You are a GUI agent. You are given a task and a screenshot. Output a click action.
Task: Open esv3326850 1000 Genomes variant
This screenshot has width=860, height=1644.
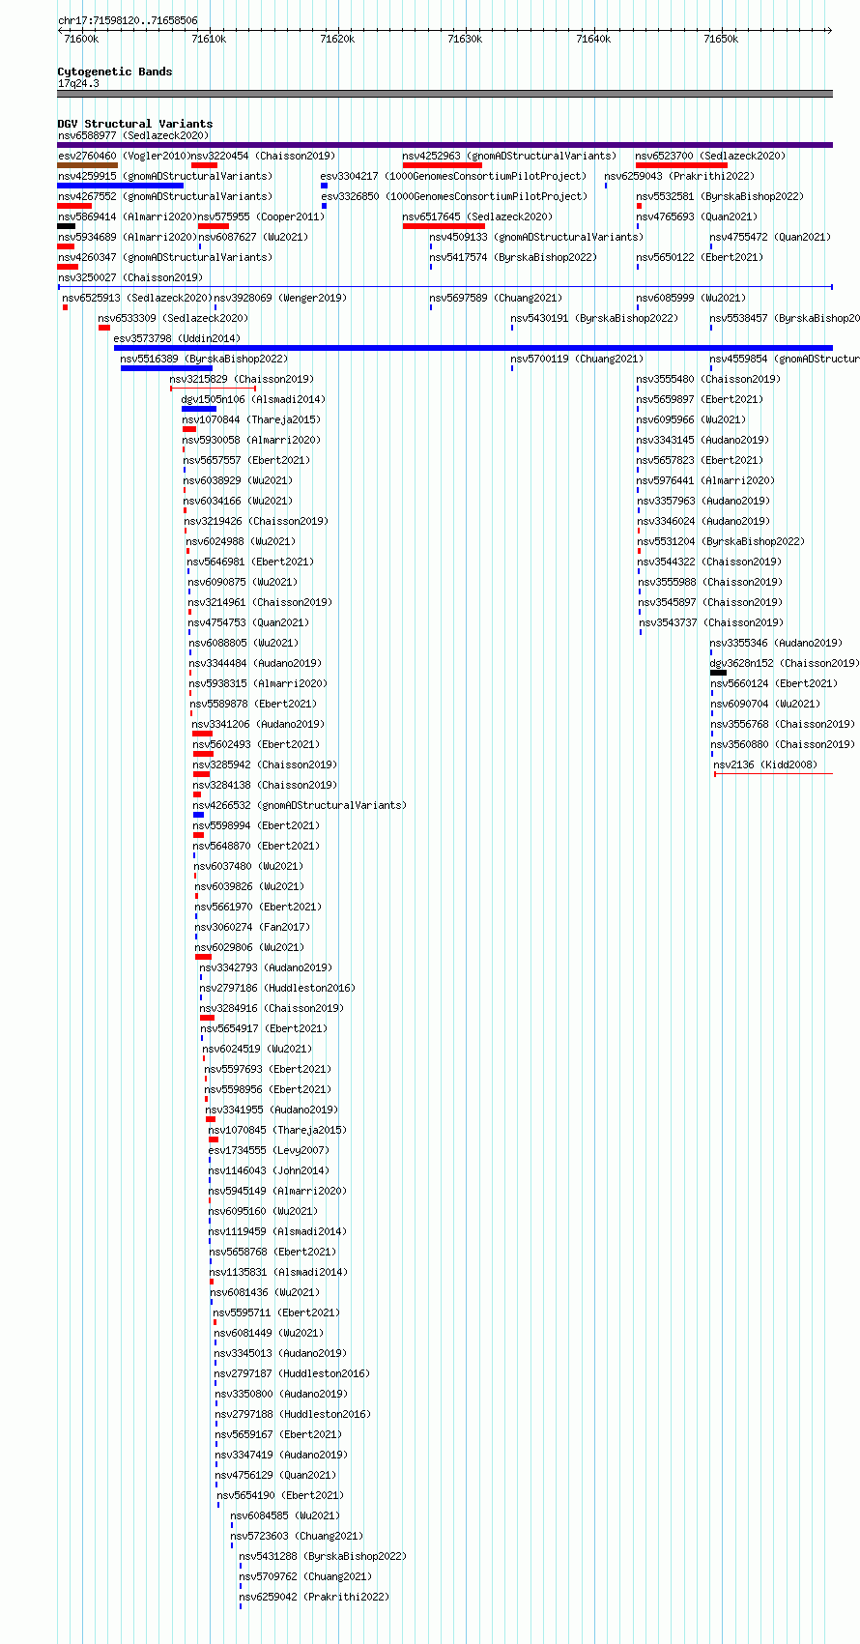point(454,197)
